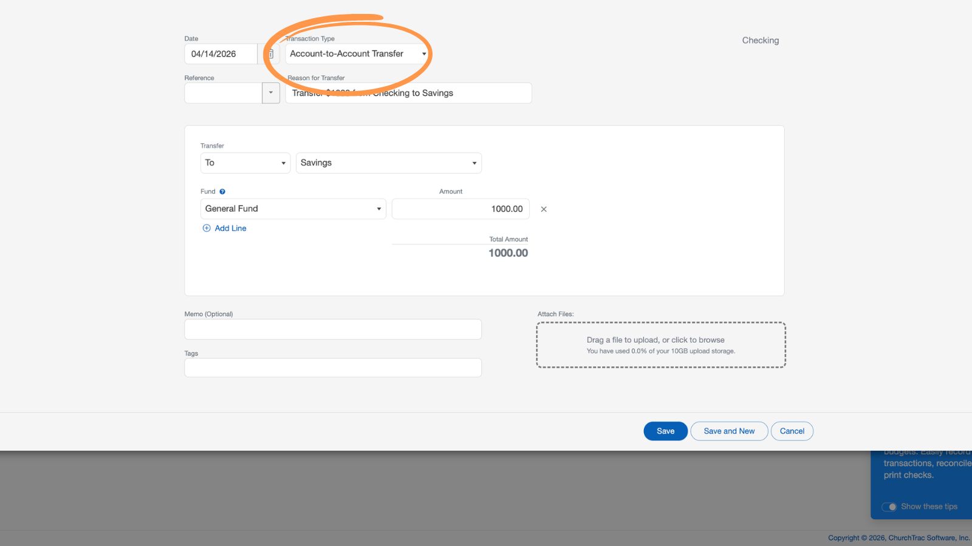Click the plus icon beside Add Line
This screenshot has width=972, height=546.
[x=207, y=228]
